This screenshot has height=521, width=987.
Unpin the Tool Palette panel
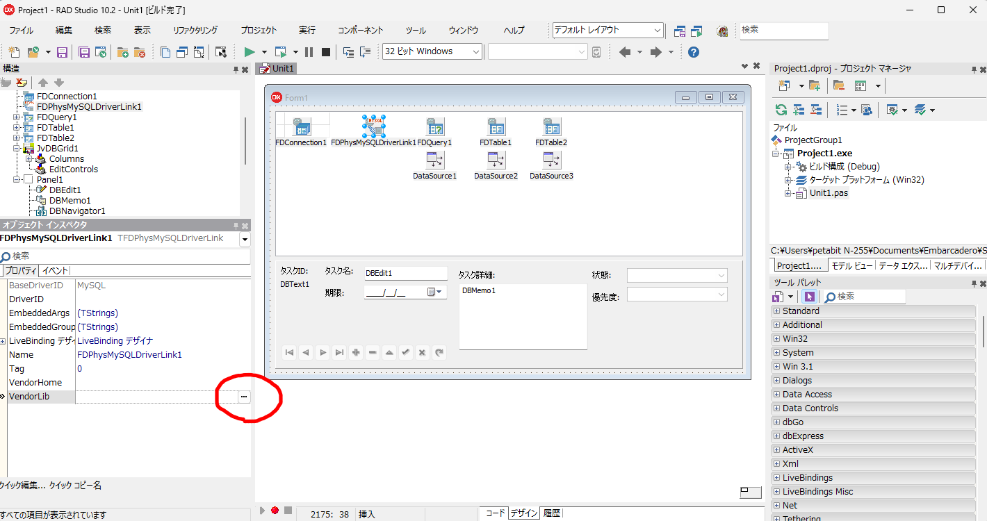coord(974,283)
